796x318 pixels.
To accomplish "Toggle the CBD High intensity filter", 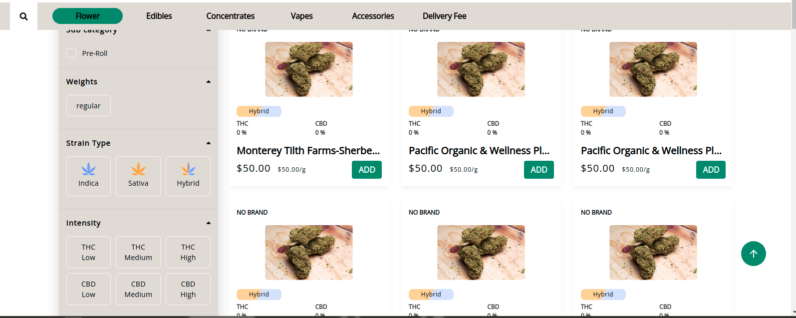I will coord(188,289).
